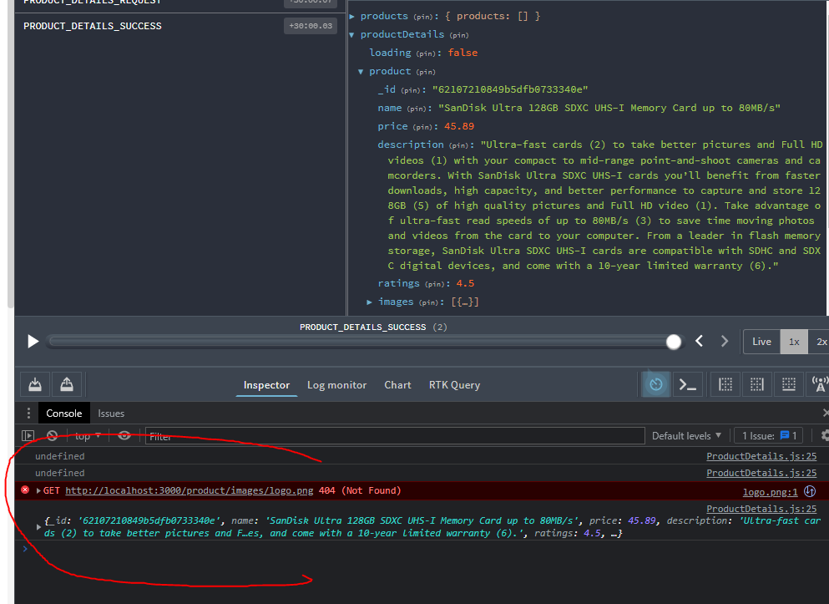Toggle the persist state clock icon
Image resolution: width=829 pixels, height=604 pixels.
click(656, 384)
